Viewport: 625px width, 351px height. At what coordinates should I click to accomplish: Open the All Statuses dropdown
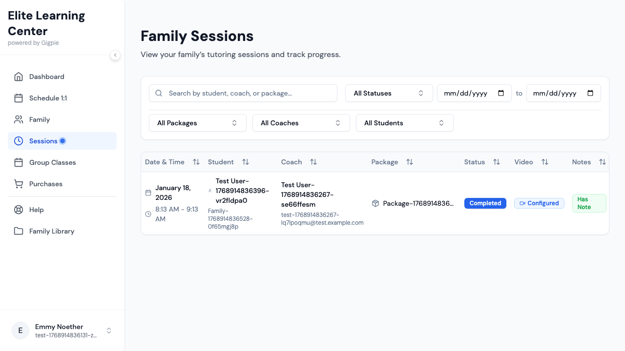pyautogui.click(x=389, y=93)
